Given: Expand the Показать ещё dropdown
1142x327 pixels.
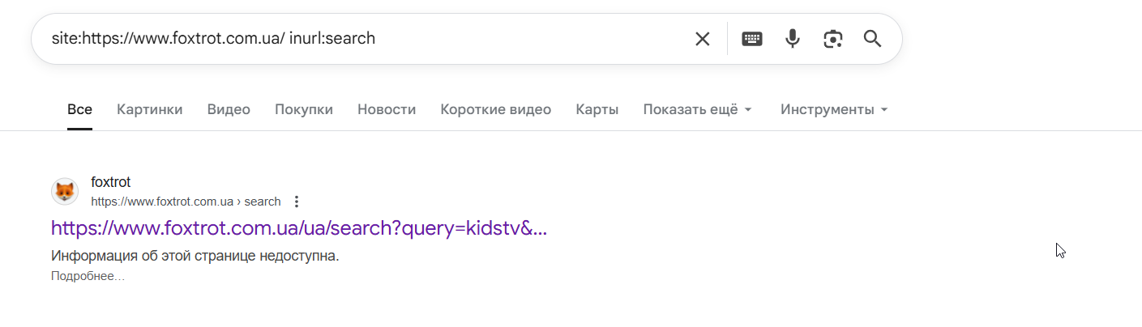Looking at the screenshot, I should point(698,109).
